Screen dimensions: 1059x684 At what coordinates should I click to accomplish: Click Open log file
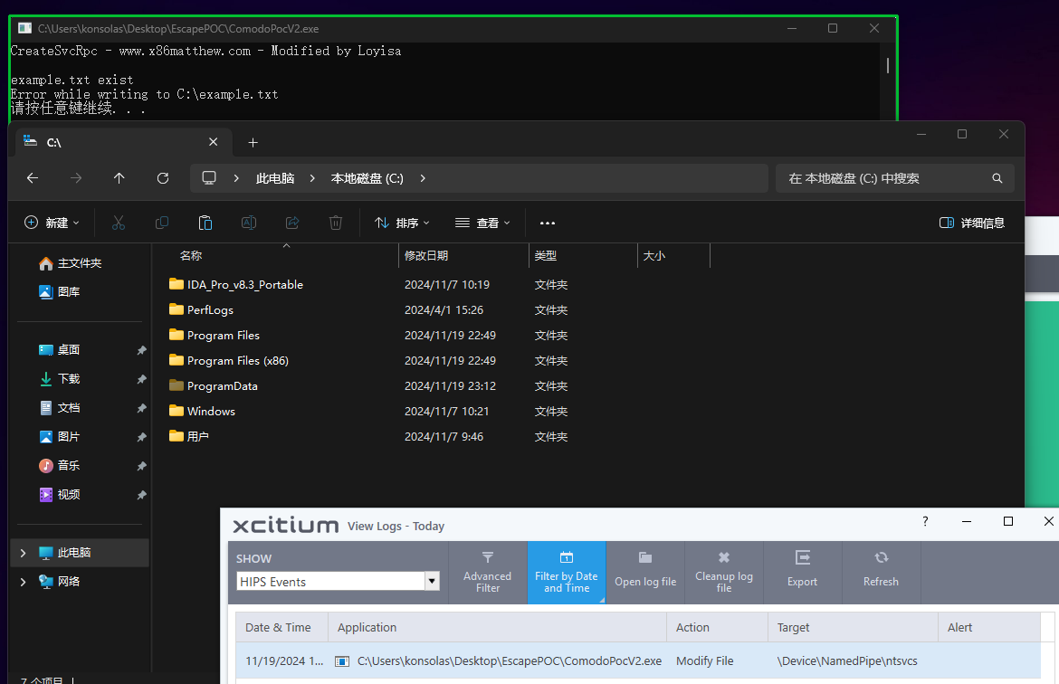[645, 571]
